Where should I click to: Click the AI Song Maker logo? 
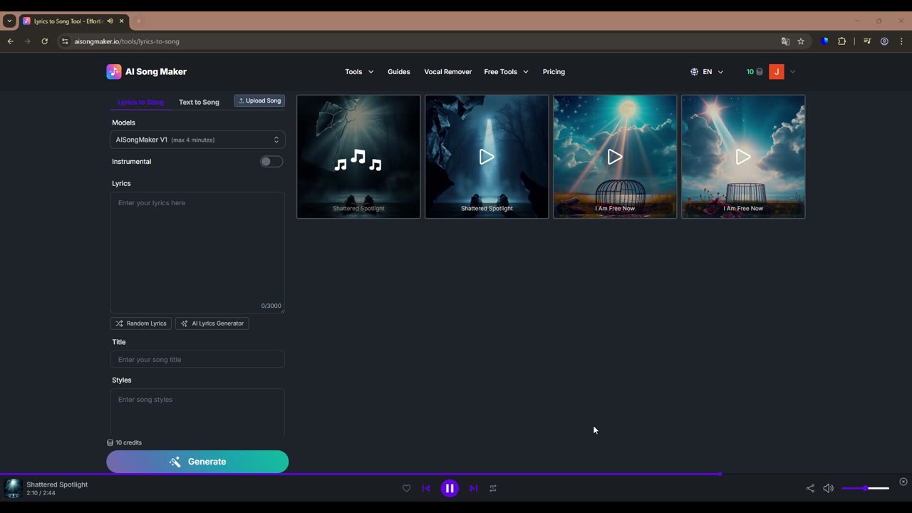tap(147, 71)
